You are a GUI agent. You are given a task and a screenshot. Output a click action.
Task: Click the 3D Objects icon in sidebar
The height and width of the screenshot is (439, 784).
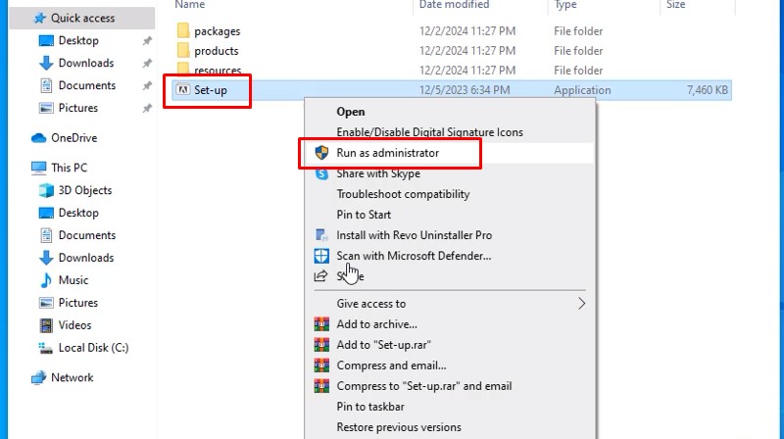[x=46, y=190]
